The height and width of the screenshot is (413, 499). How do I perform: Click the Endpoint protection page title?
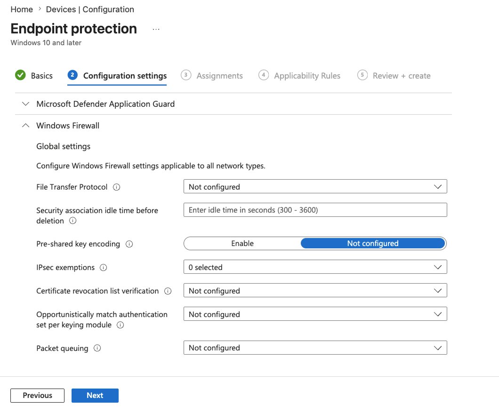click(74, 29)
